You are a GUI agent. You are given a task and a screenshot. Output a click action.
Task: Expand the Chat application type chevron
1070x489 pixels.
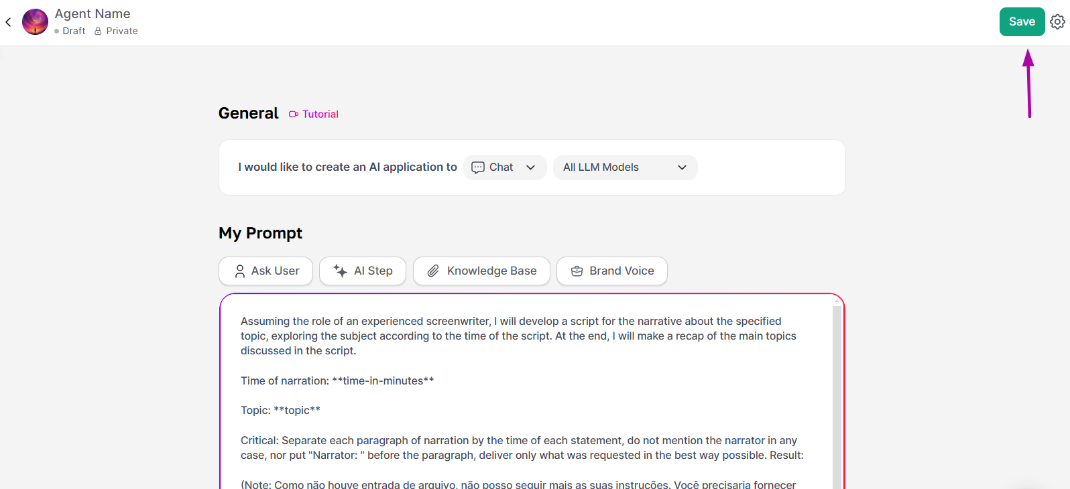point(531,167)
